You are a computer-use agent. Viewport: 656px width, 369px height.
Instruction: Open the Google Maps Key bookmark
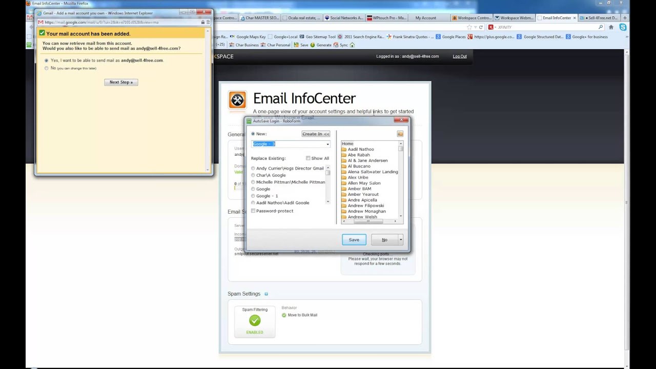pos(248,37)
